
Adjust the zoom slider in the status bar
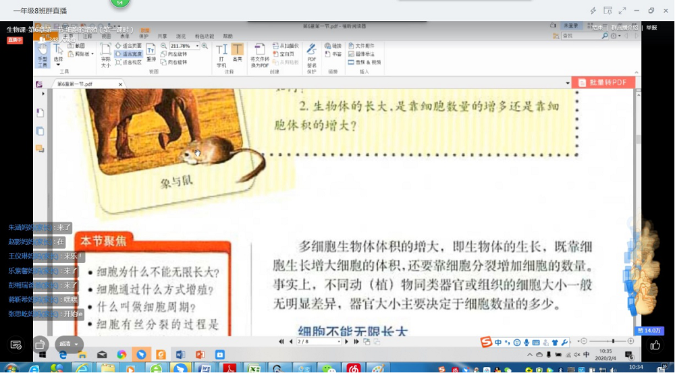click(613, 341)
